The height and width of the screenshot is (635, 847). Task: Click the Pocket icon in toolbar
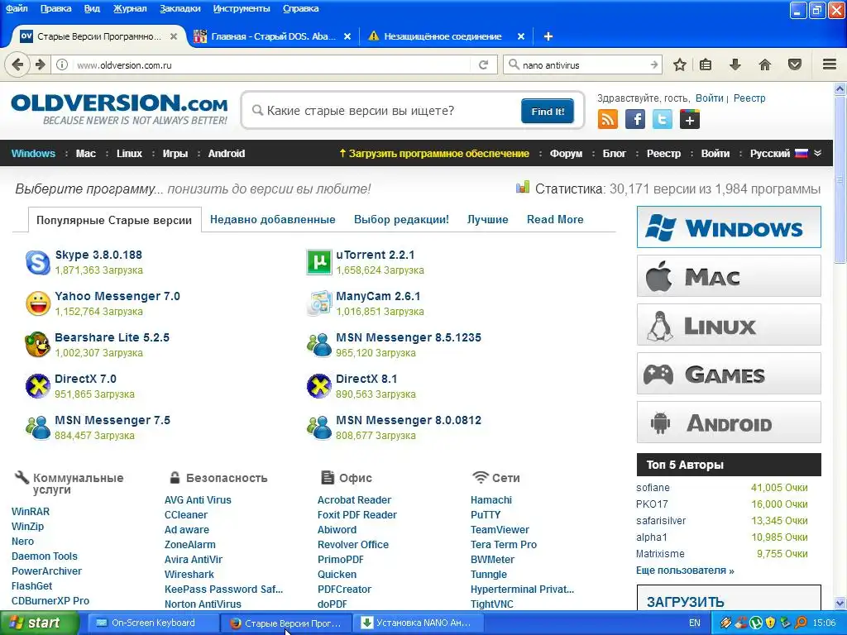click(795, 64)
